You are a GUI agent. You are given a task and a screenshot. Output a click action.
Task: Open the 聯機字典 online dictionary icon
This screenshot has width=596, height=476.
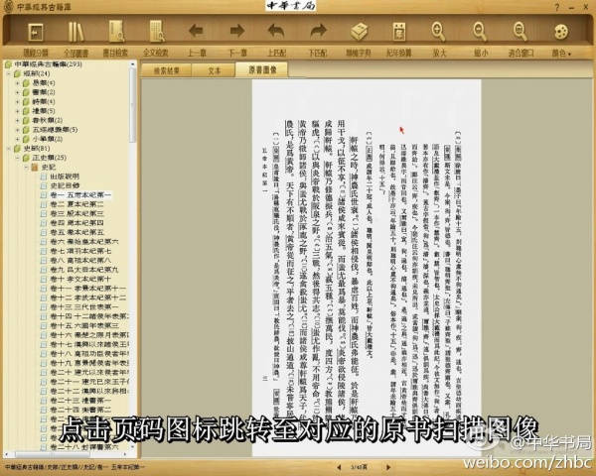(359, 32)
